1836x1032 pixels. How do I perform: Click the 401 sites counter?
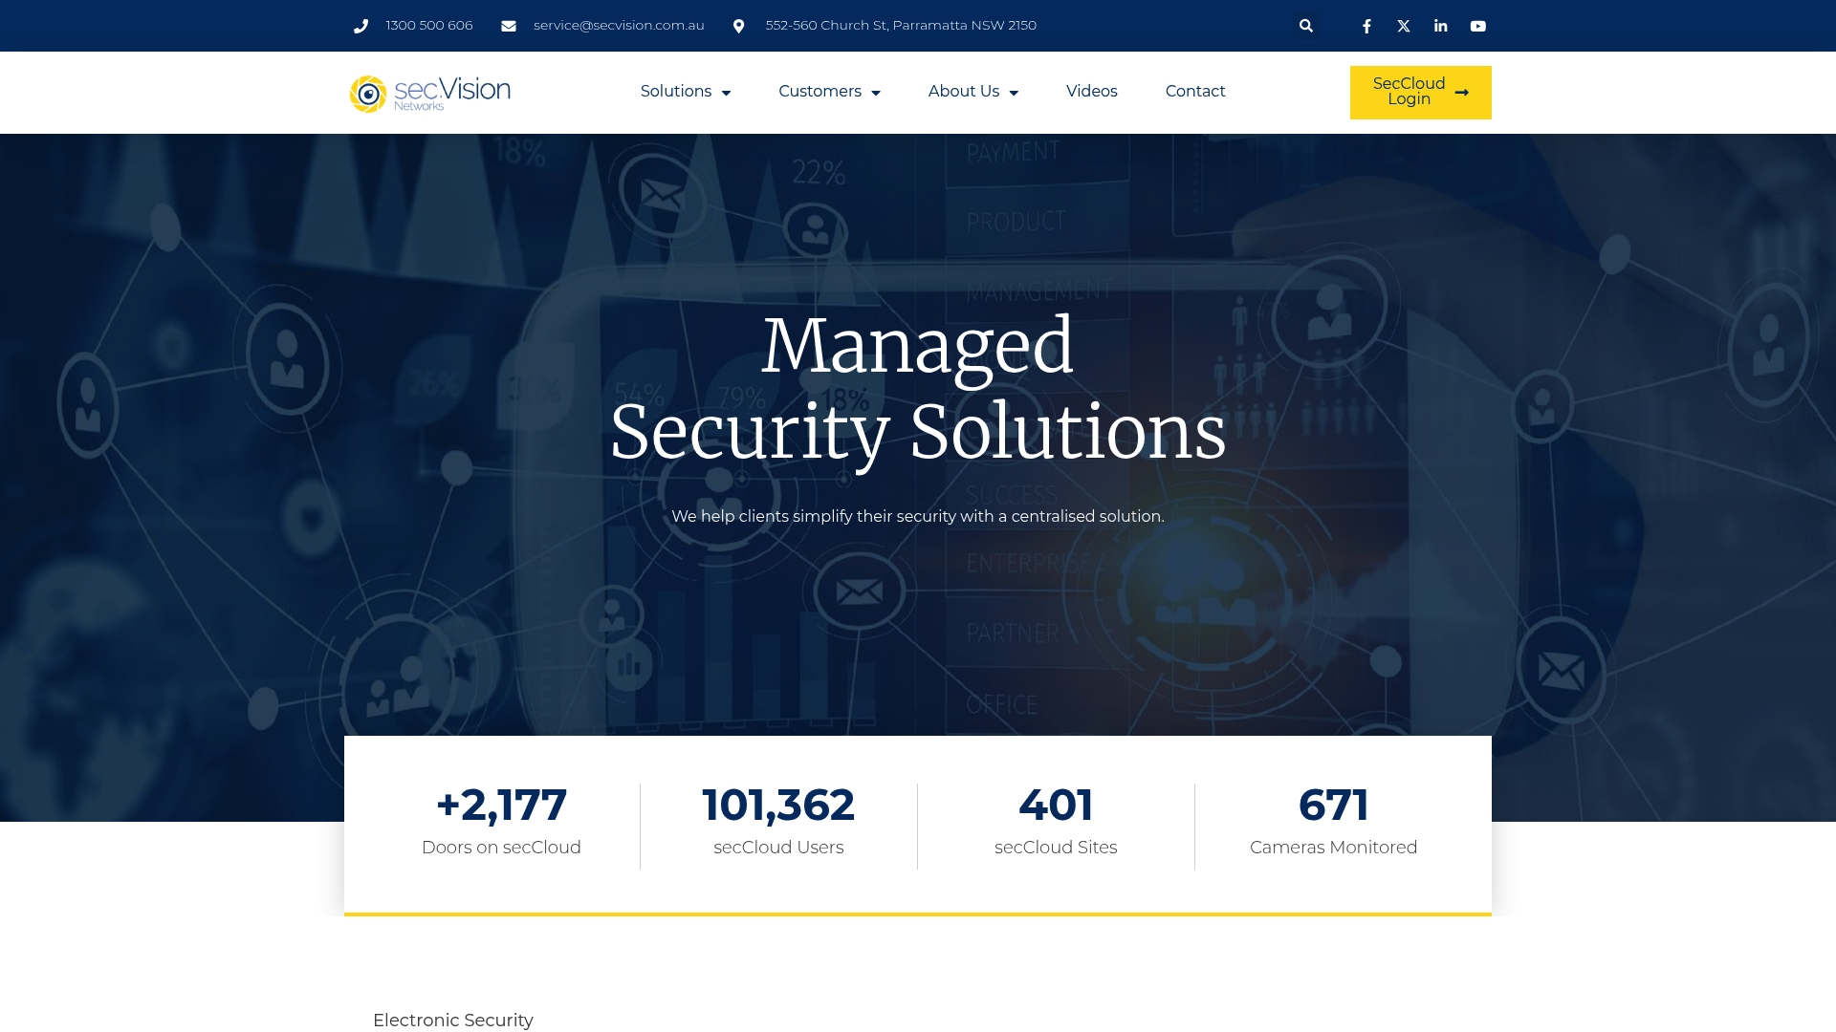point(1056,805)
